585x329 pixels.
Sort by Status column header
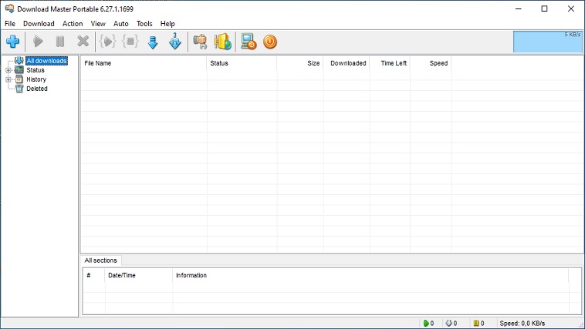(242, 63)
